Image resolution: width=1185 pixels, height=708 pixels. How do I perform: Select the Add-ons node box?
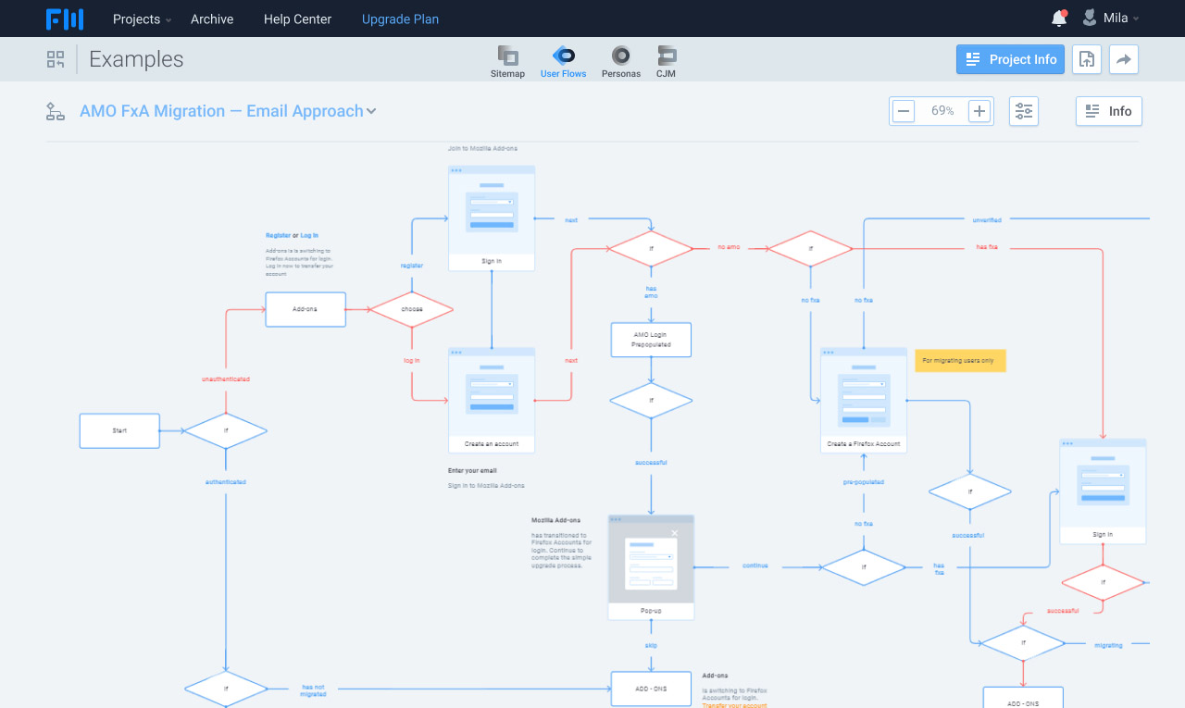click(x=306, y=309)
